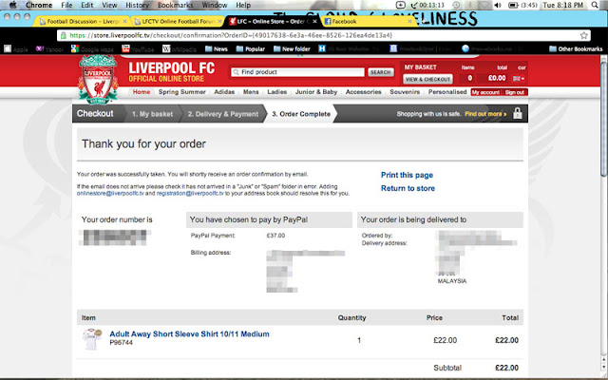The width and height of the screenshot is (608, 380).
Task: Click the Find product search field
Action: [297, 72]
